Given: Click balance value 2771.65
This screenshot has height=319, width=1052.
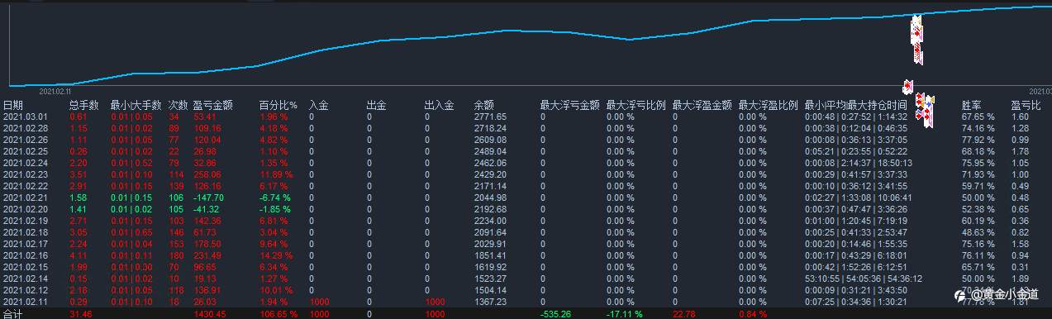Looking at the screenshot, I should [490, 117].
